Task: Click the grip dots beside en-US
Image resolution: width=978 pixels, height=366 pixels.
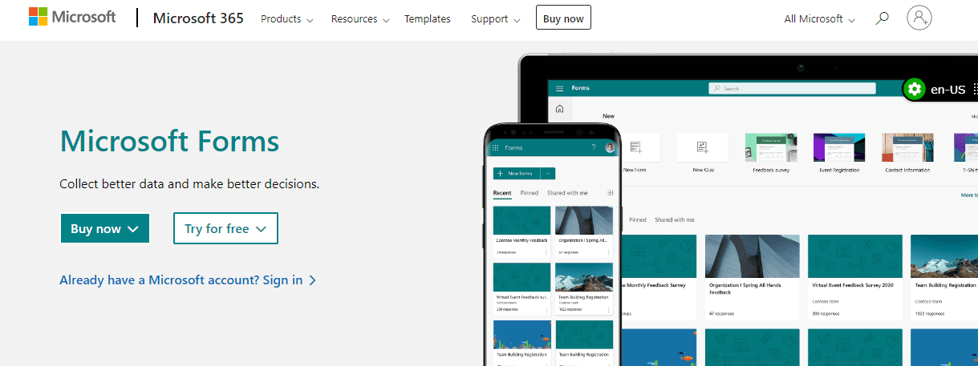Action: click(x=975, y=90)
